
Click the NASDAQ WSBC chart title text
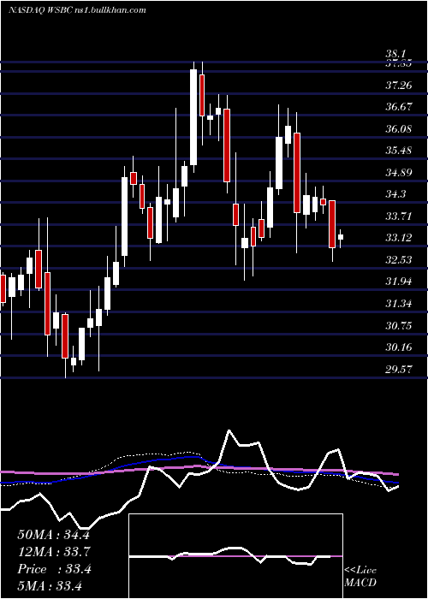[x=77, y=10]
